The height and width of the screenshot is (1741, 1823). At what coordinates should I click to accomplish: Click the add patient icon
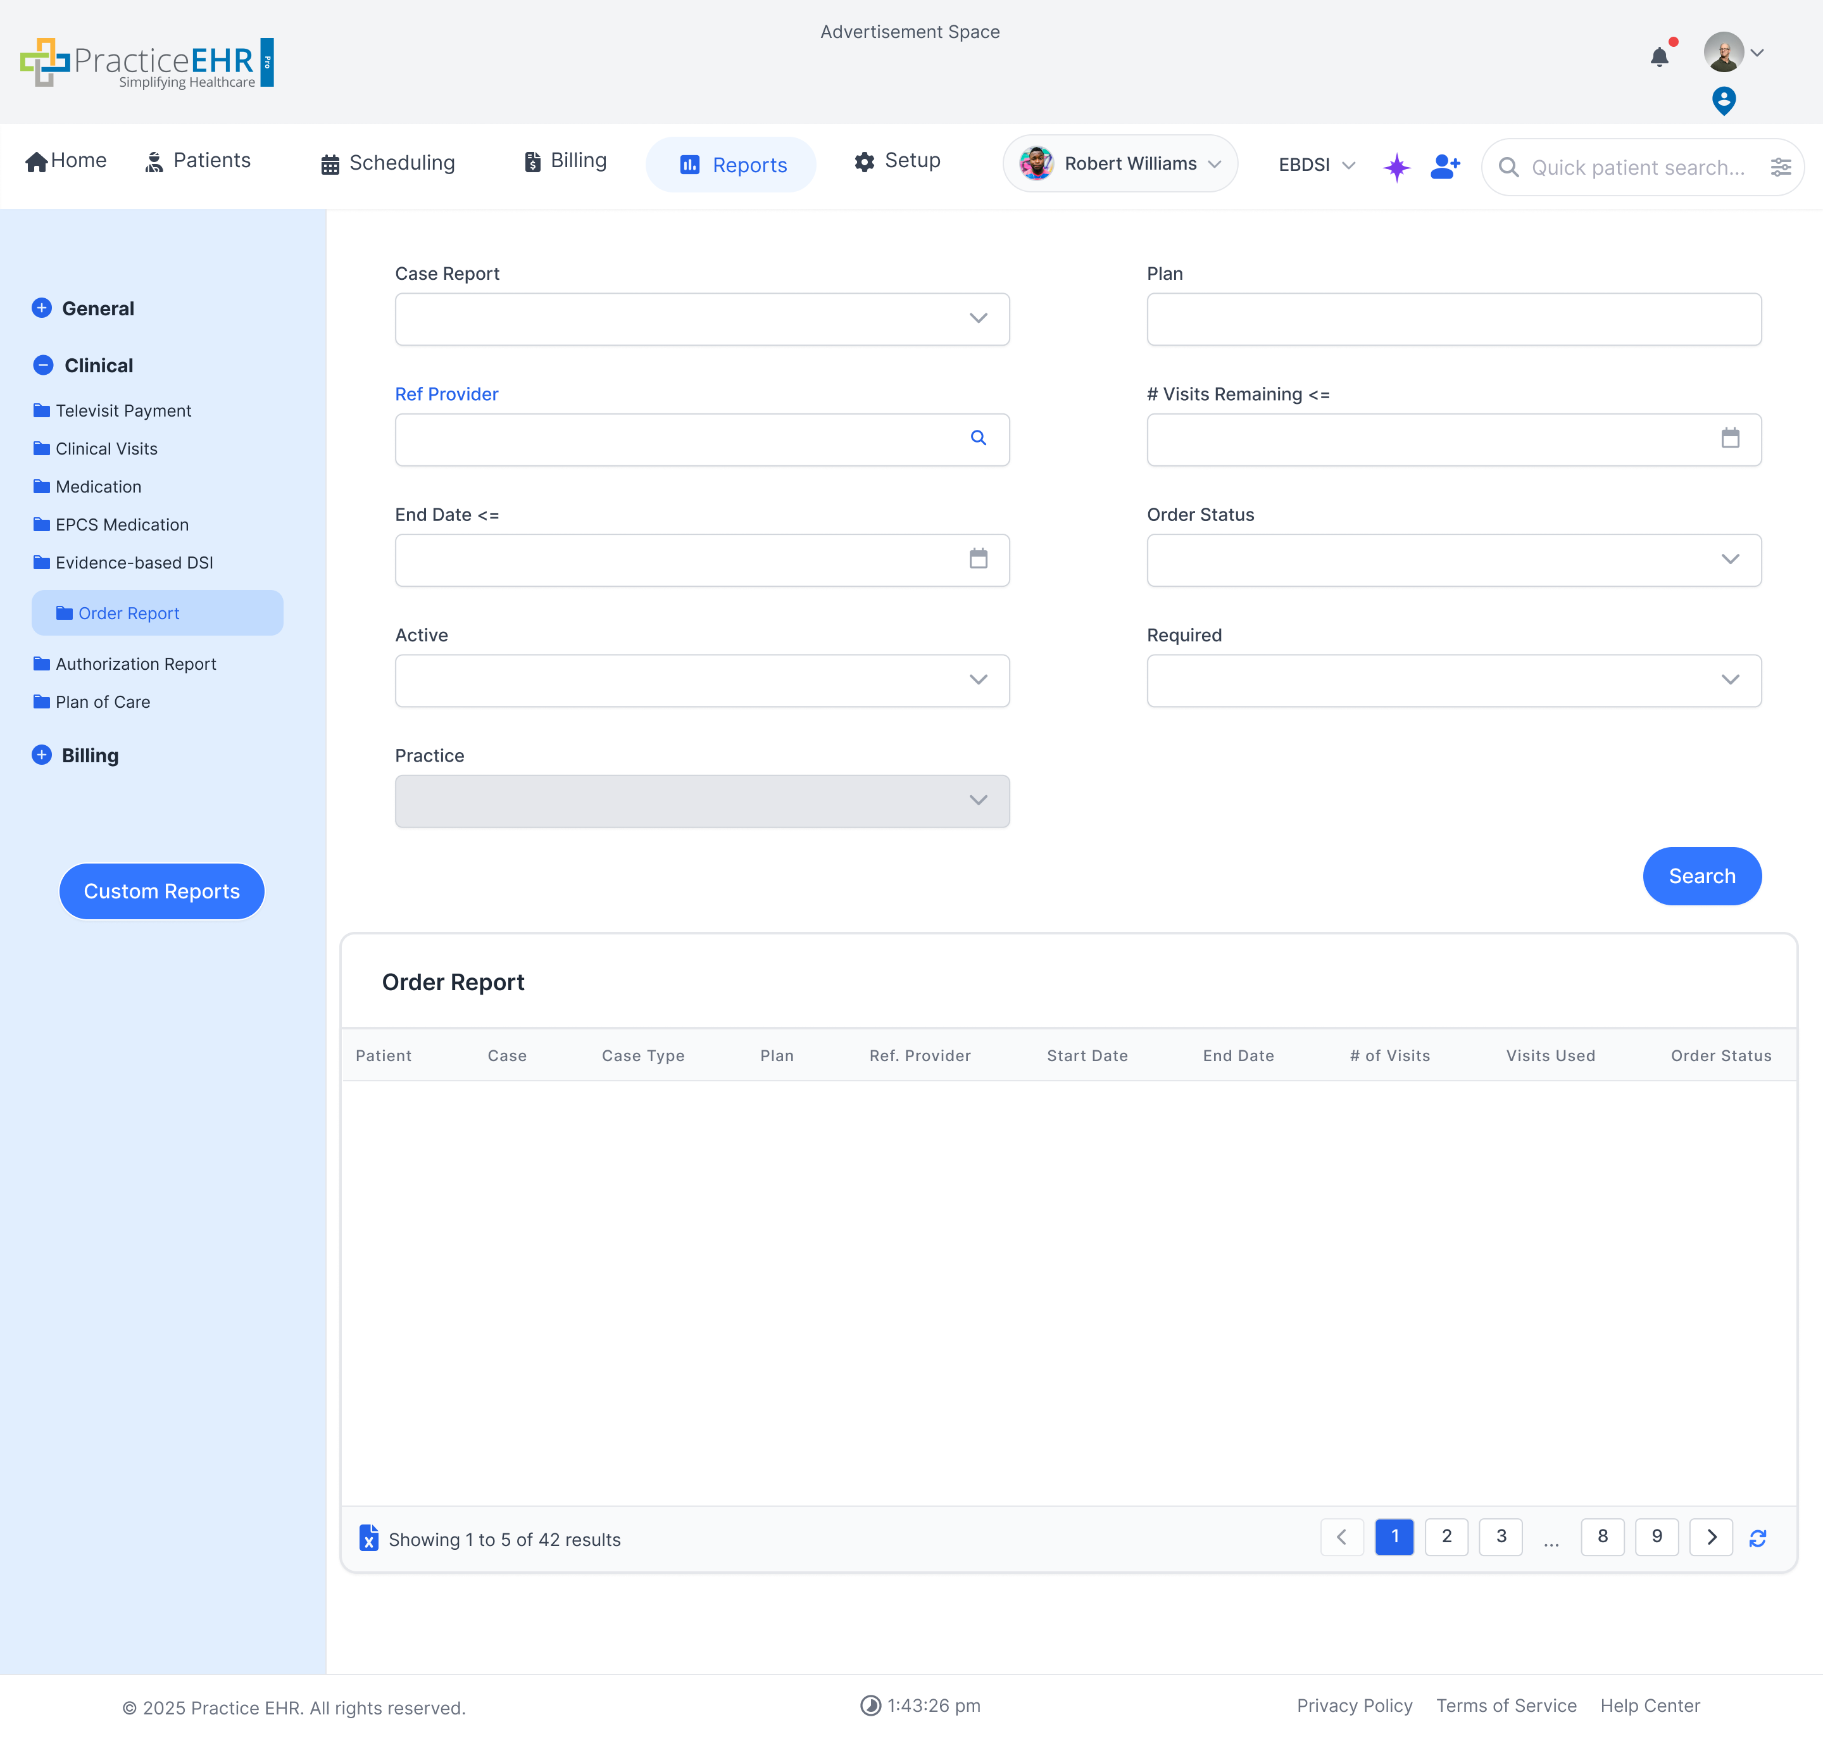pos(1444,166)
